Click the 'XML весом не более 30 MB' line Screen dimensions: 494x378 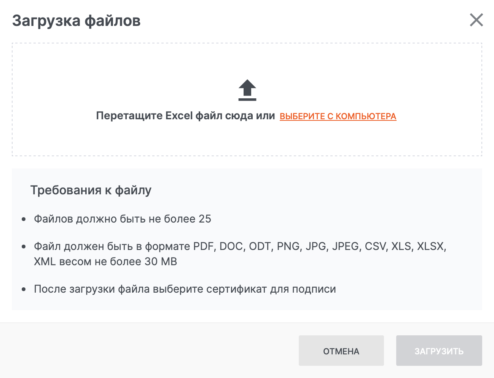pyautogui.click(x=105, y=262)
